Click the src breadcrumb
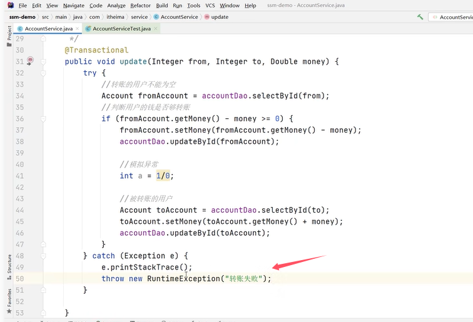This screenshot has width=473, height=322. [x=45, y=17]
